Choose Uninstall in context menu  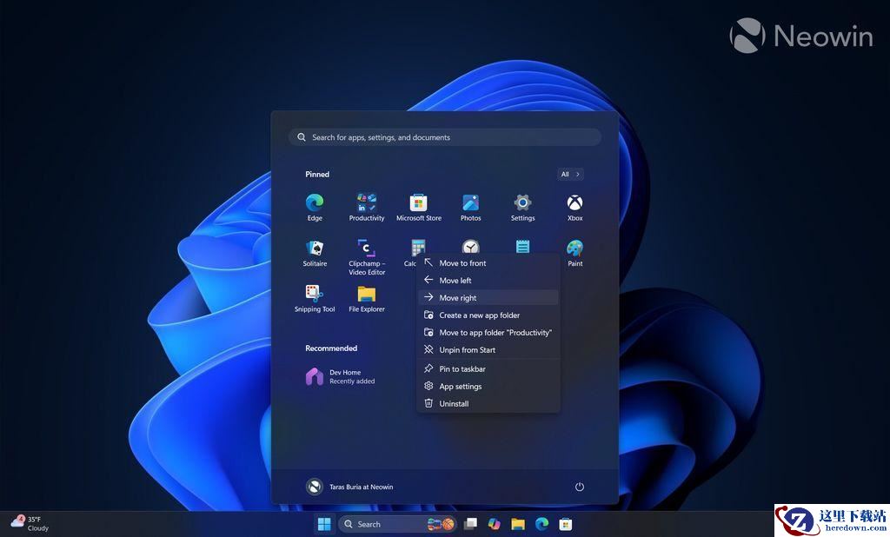(x=488, y=403)
